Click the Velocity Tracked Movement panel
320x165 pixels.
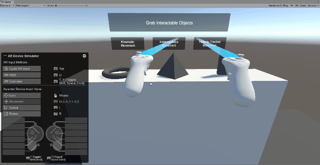pos(210,43)
